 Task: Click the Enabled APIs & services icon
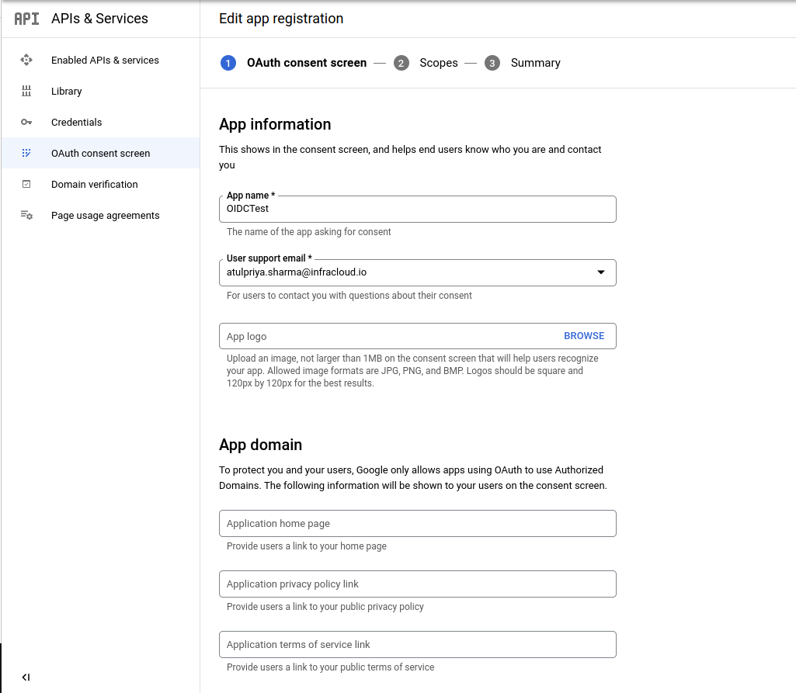coord(26,61)
